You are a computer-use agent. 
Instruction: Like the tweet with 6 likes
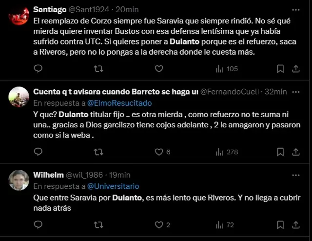[158, 152]
